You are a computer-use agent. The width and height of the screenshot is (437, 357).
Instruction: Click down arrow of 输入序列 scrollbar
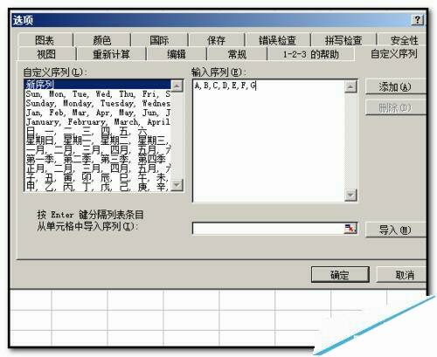click(x=350, y=195)
